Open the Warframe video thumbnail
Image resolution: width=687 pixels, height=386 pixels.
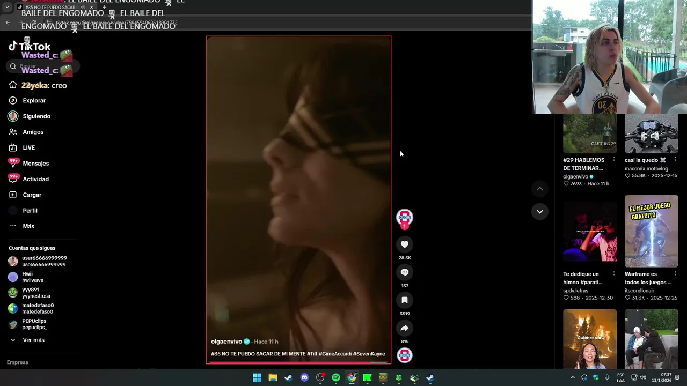[652, 231]
